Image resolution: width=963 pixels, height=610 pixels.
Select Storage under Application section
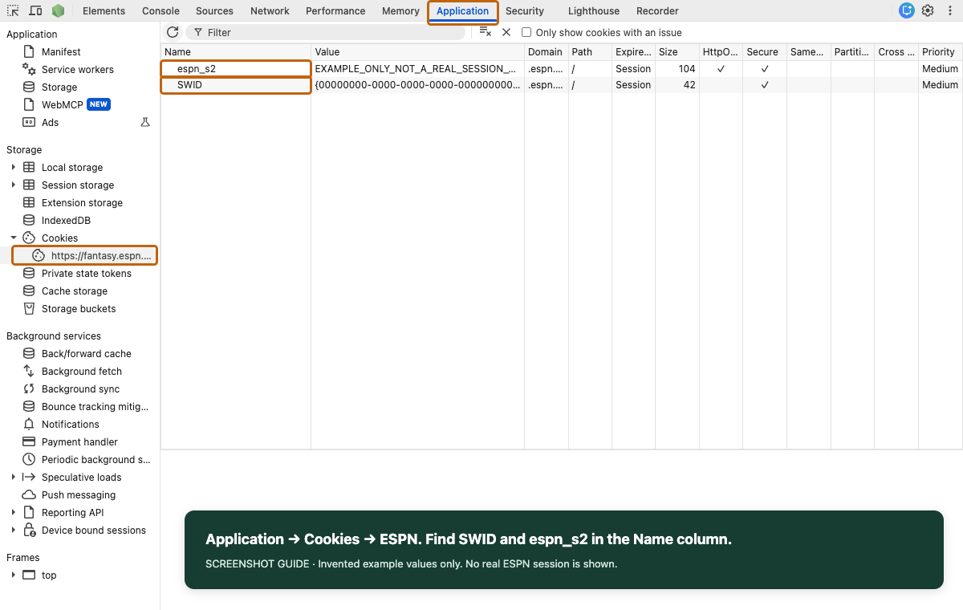coord(59,87)
